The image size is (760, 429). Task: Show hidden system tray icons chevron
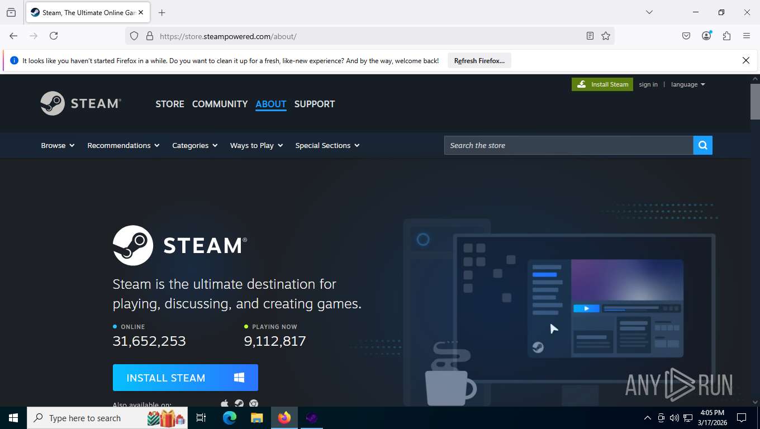648,418
